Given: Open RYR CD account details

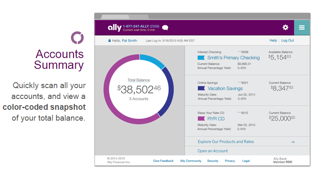Looking at the screenshot, I should click(216, 119).
